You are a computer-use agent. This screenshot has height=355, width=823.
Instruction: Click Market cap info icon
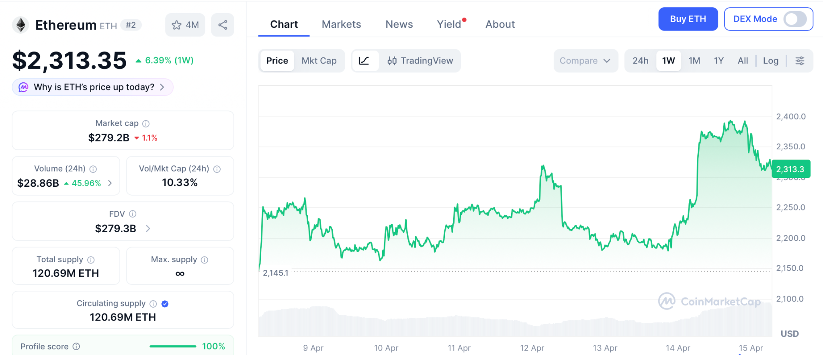pos(146,124)
